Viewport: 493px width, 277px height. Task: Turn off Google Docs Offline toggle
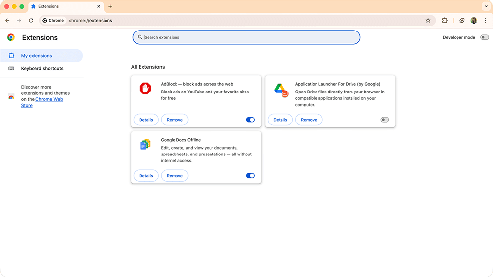250,176
